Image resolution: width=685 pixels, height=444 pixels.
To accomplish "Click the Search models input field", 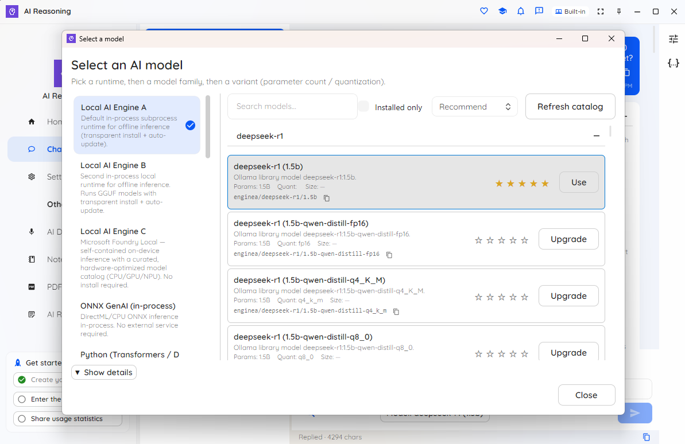I will (x=292, y=106).
